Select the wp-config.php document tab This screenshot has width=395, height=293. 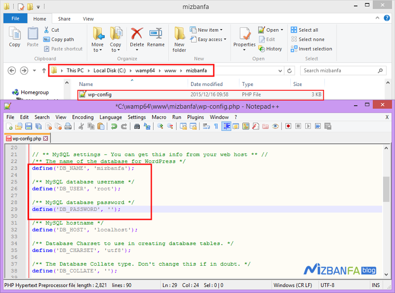click(27, 138)
